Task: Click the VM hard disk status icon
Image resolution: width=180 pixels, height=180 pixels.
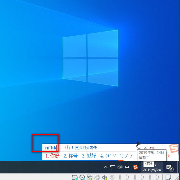Action: [75, 177]
